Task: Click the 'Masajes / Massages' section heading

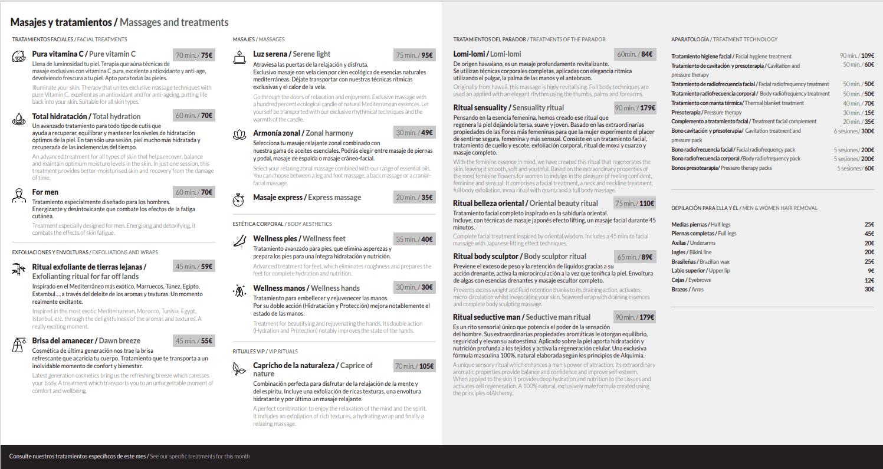Action: pyautogui.click(x=259, y=40)
